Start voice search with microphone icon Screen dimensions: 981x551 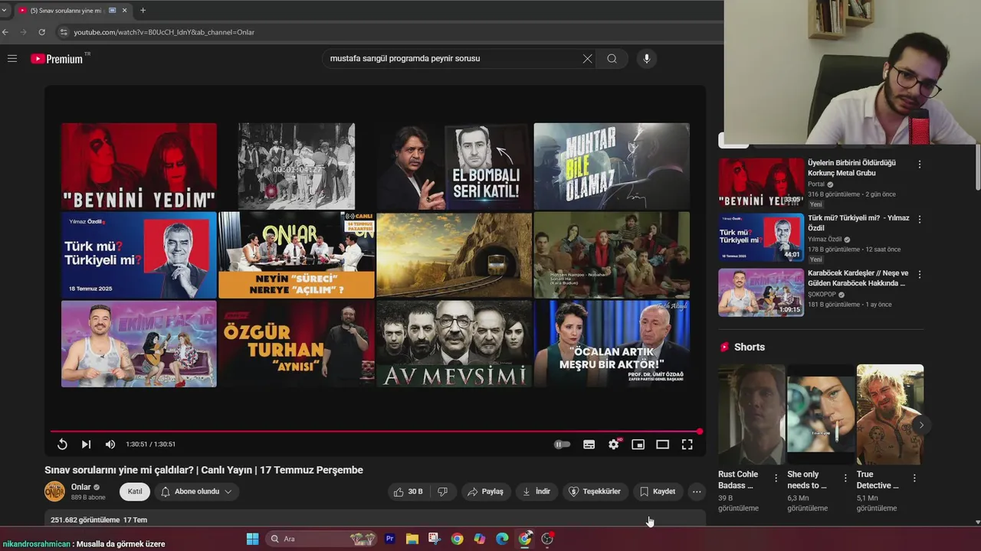tap(646, 59)
